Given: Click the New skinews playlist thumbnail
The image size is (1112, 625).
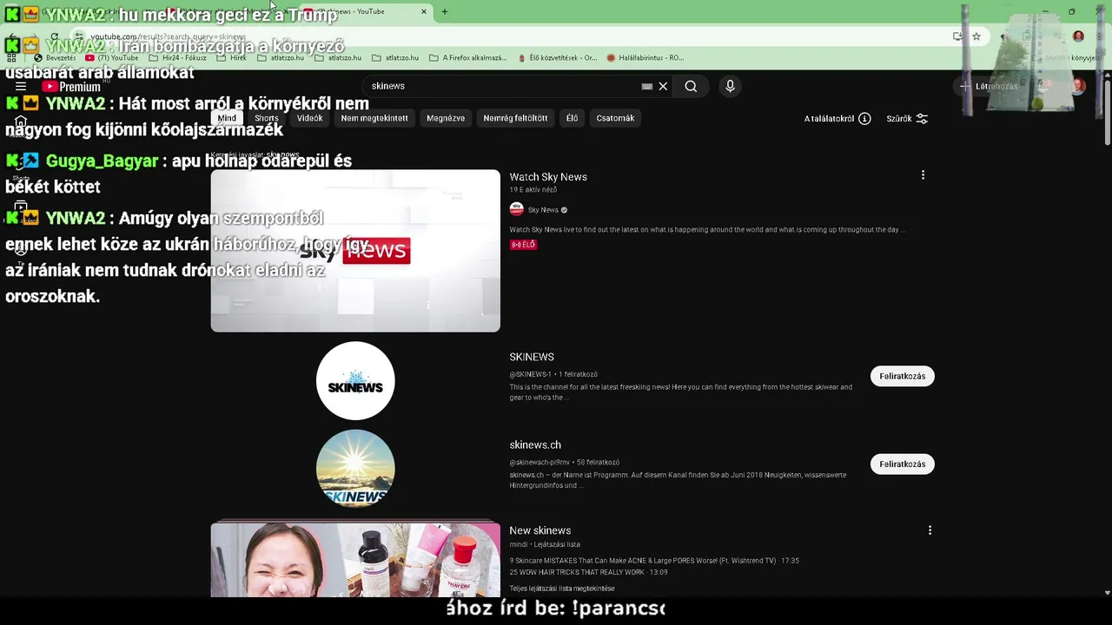Looking at the screenshot, I should [355, 560].
